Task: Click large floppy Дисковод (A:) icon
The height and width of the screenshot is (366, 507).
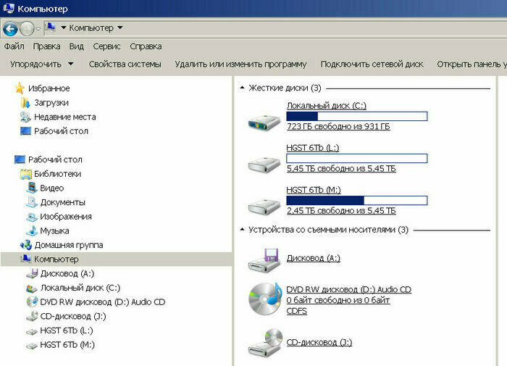Action: point(264,260)
